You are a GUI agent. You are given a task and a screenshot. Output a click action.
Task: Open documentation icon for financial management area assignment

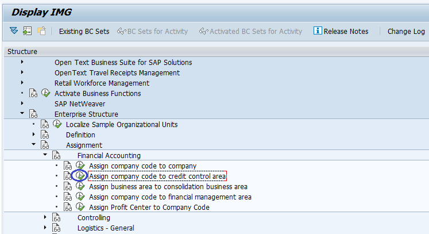point(68,197)
